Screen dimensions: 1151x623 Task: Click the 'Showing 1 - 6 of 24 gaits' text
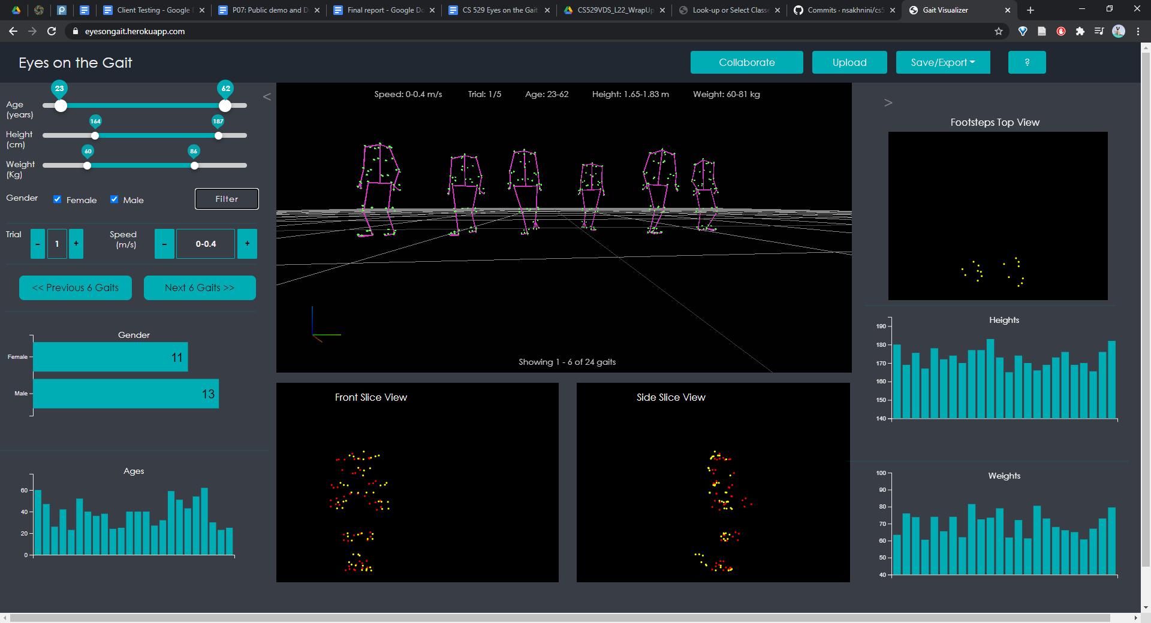[x=567, y=362]
